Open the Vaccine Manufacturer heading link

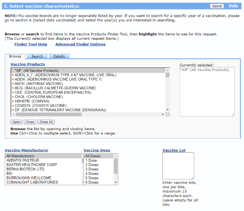[x=27, y=150]
